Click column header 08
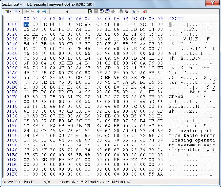 (x=99, y=19)
